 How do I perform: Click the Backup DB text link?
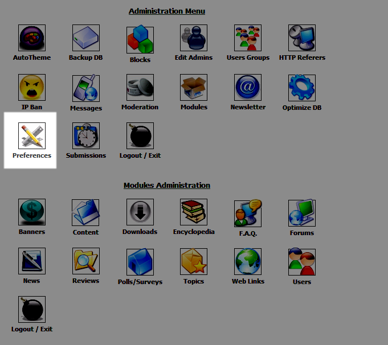click(86, 57)
